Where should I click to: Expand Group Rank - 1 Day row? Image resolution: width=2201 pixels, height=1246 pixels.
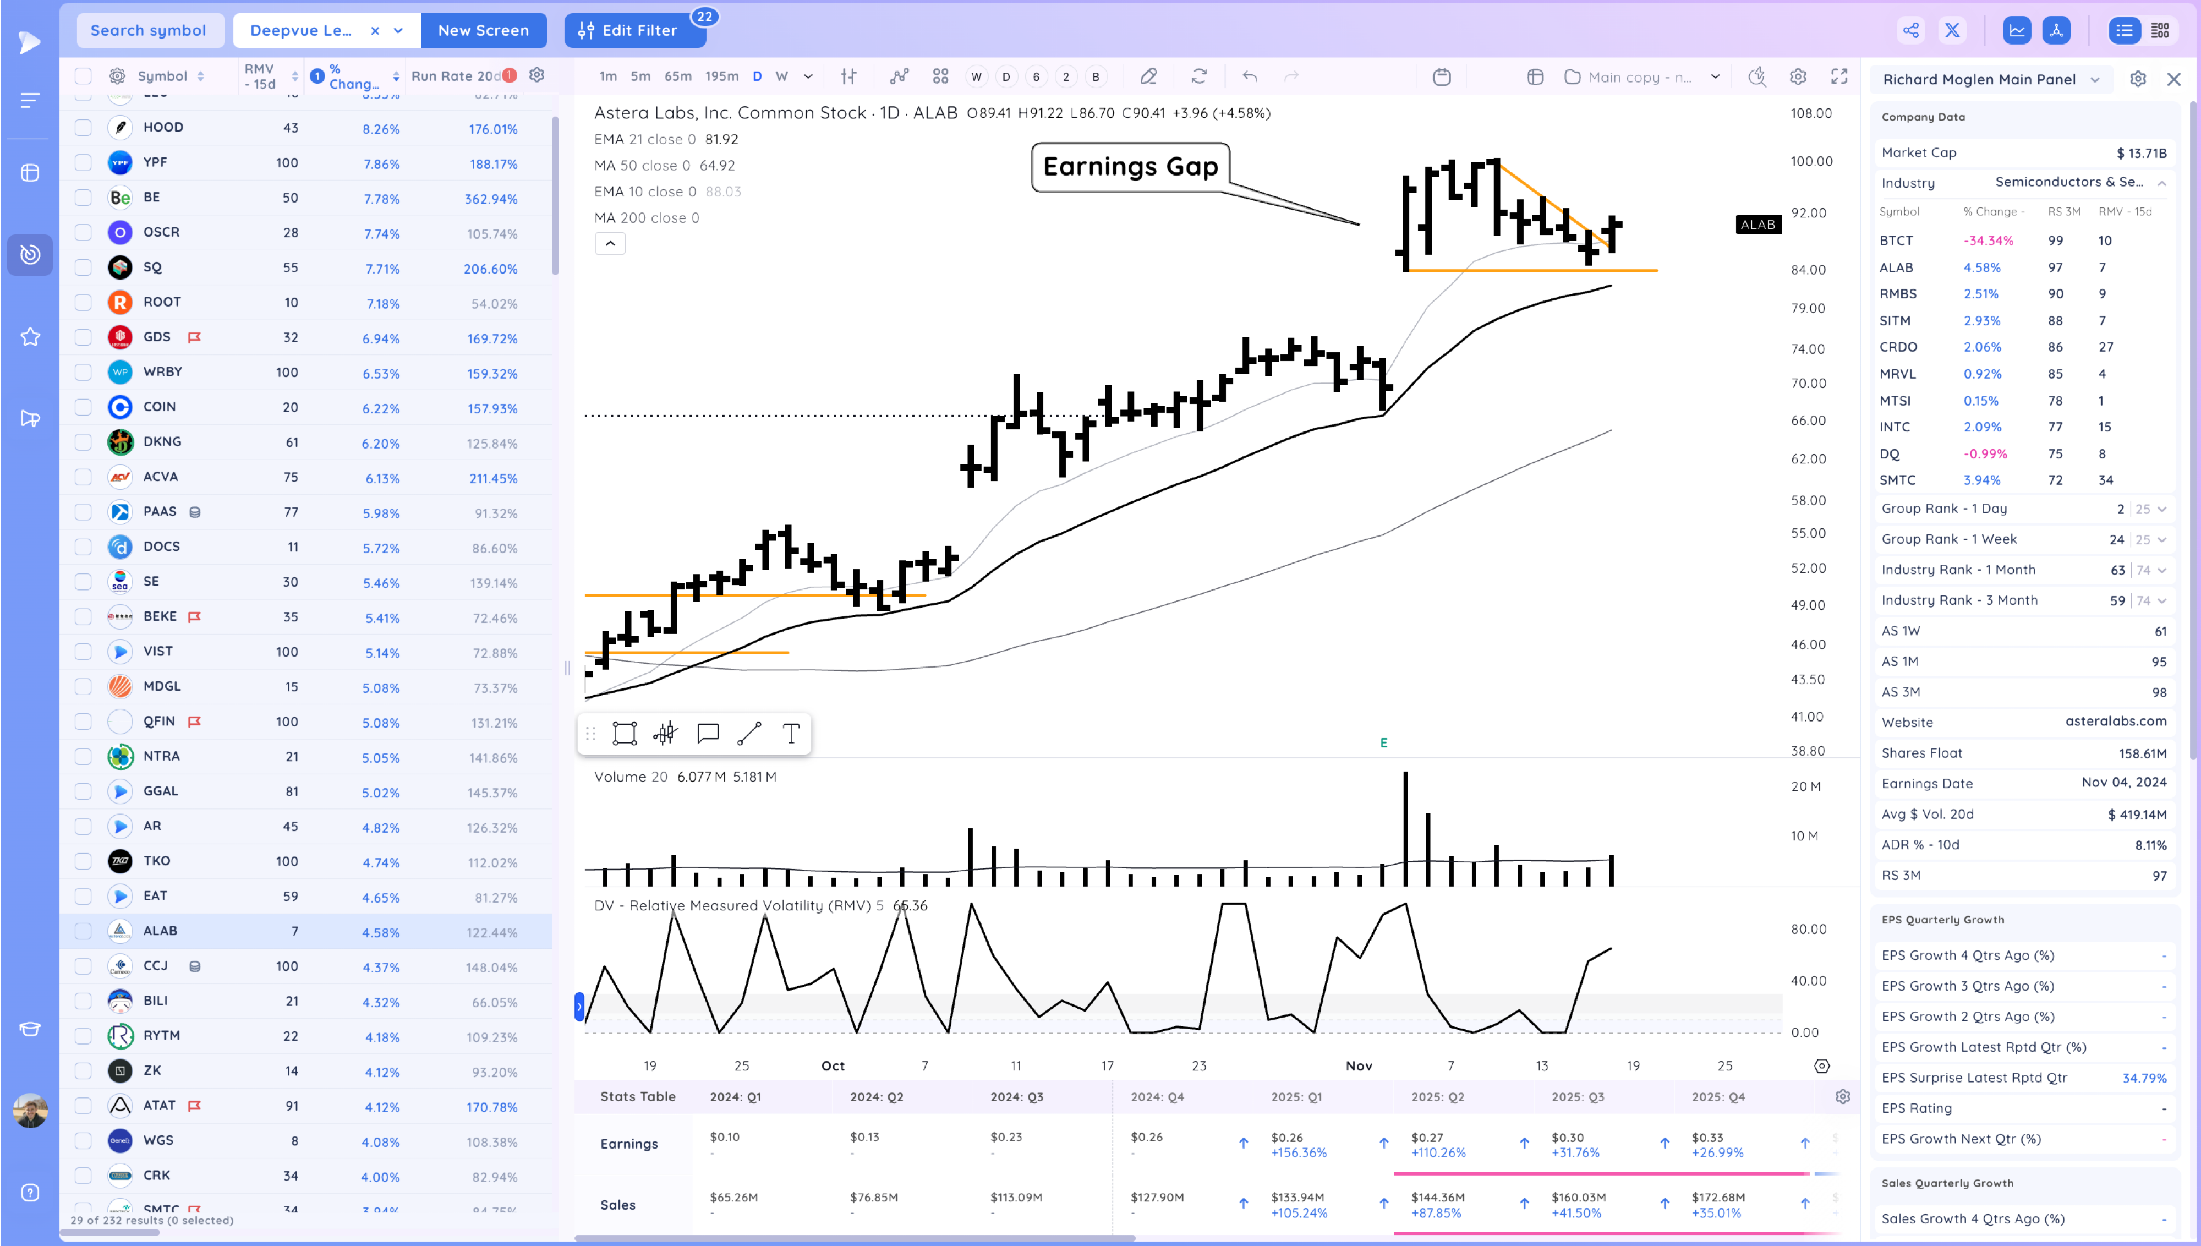[2162, 509]
